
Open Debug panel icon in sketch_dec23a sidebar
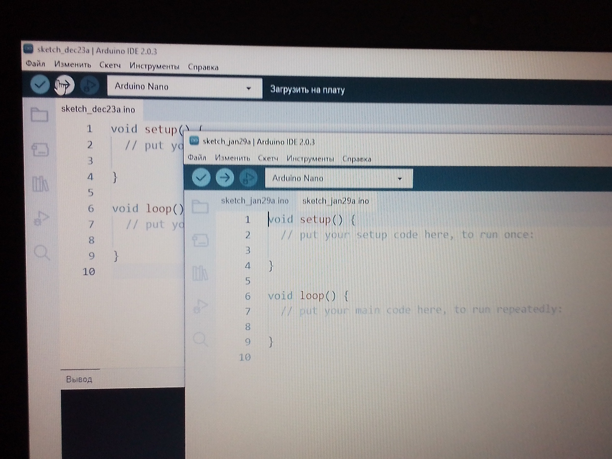[41, 218]
